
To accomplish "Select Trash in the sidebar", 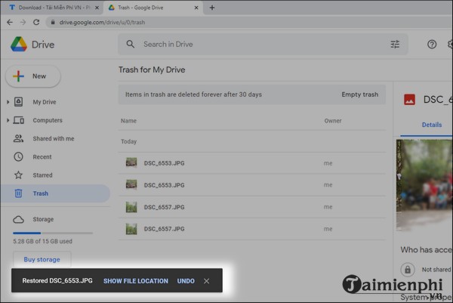I will 55,193.
